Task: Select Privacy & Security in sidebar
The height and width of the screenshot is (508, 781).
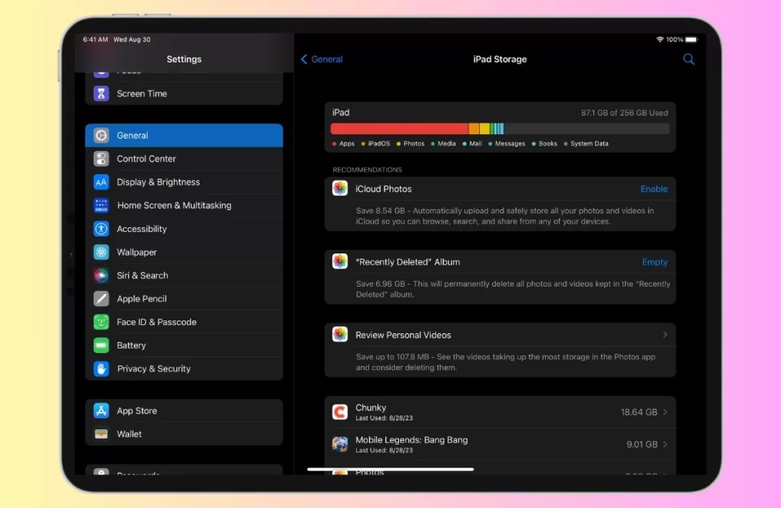Action: [x=184, y=368]
